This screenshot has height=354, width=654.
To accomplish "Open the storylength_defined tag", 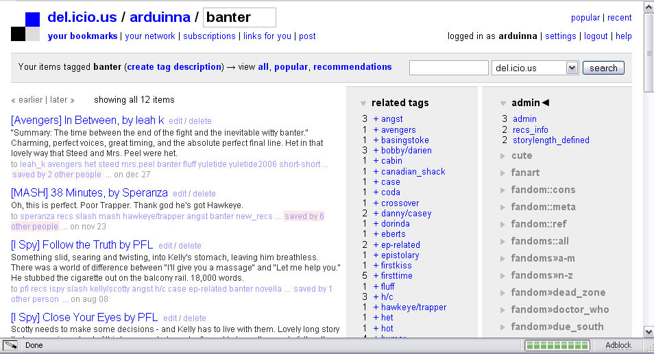I will [551, 140].
